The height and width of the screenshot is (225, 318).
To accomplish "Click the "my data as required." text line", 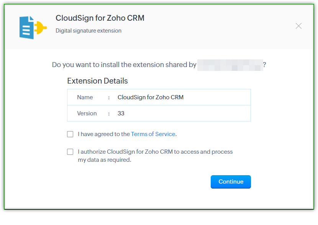I will point(105,160).
